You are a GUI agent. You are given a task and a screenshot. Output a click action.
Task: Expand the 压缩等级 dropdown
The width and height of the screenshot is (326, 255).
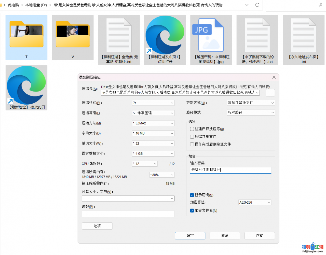point(153,113)
